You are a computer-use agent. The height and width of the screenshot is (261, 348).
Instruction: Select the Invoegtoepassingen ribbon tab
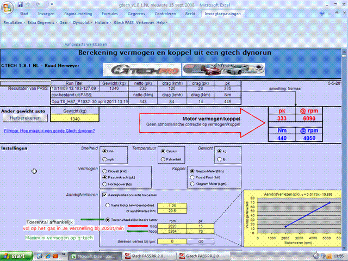click(222, 14)
